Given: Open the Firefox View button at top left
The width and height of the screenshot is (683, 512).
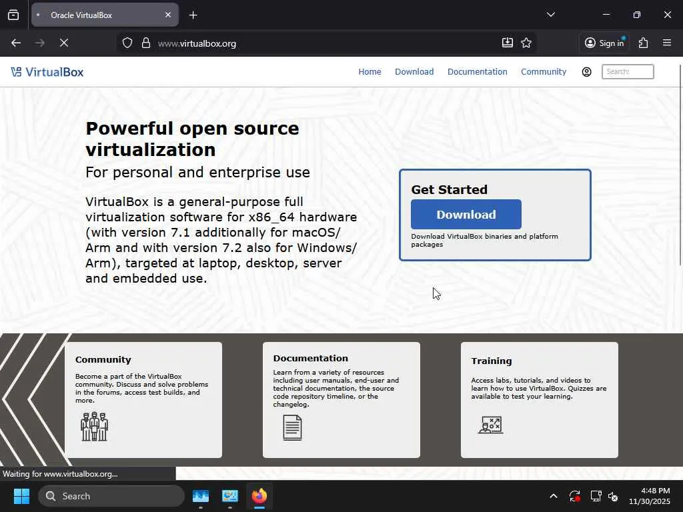Looking at the screenshot, I should (x=13, y=15).
